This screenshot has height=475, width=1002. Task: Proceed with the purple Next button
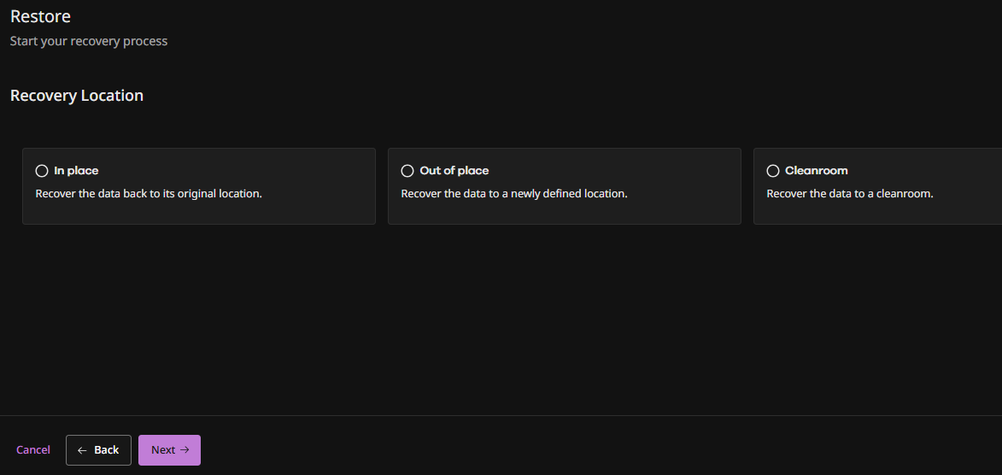163,450
